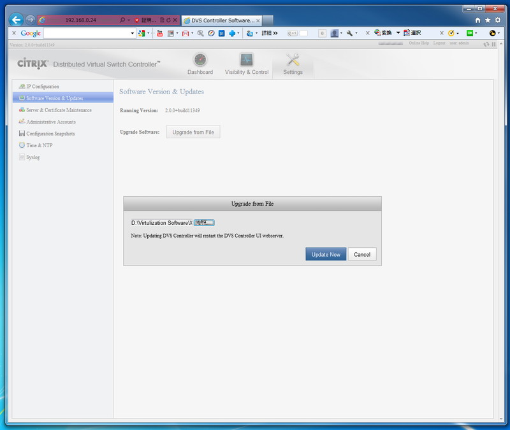Screen dimensions: 510x430
Task: Click the Google toolbar search field
Action: click(x=87, y=33)
